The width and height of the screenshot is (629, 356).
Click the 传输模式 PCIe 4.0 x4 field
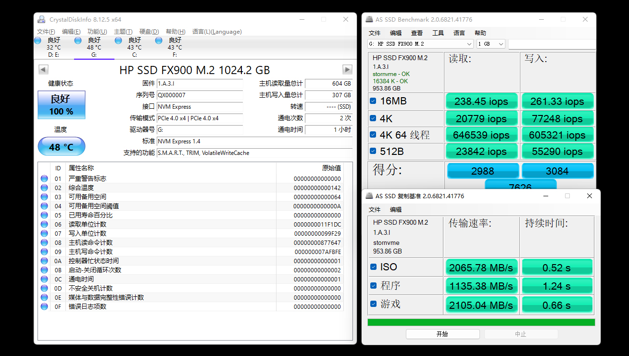(200, 118)
